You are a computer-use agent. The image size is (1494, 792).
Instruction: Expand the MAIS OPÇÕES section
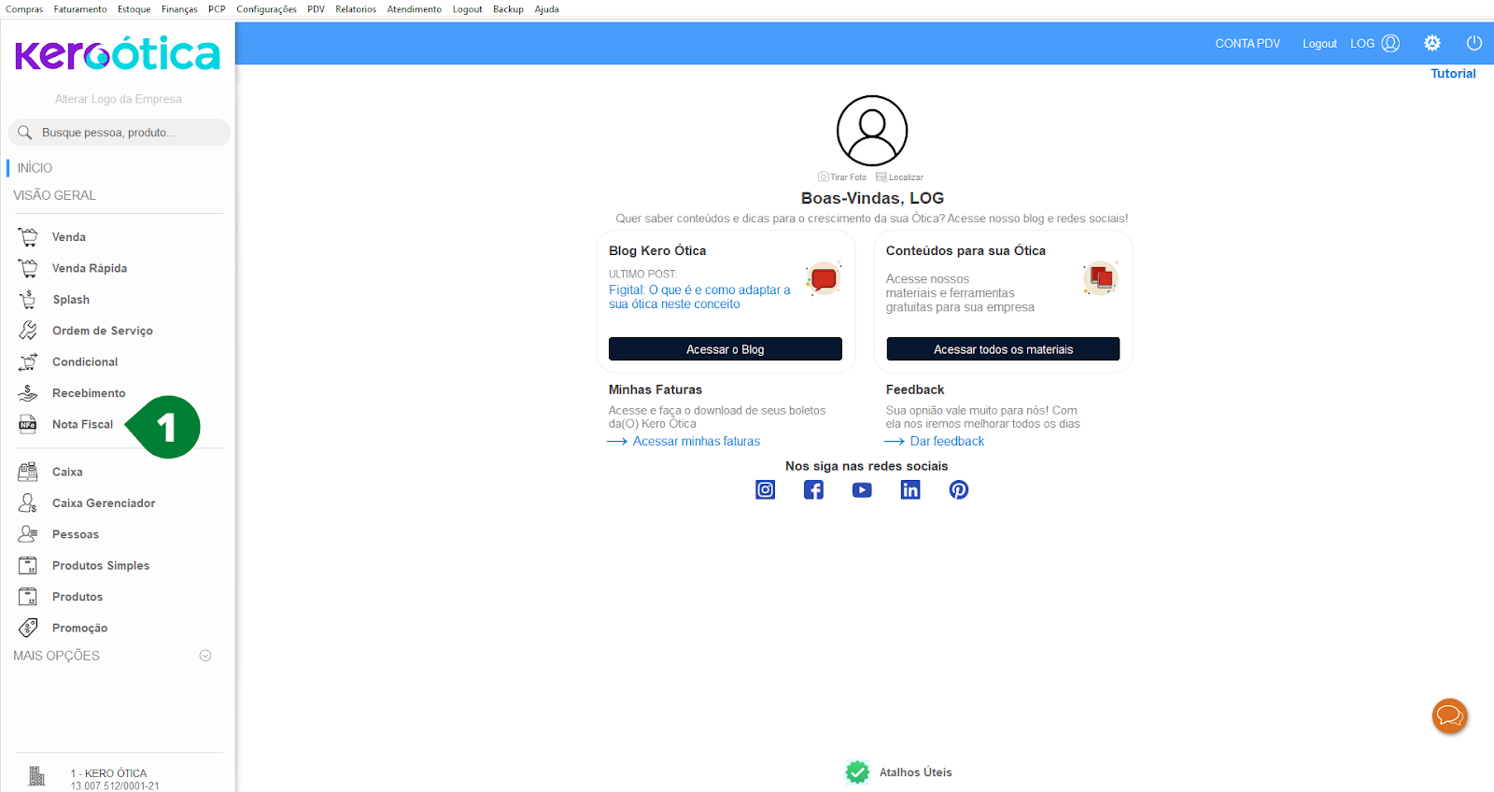pos(205,656)
